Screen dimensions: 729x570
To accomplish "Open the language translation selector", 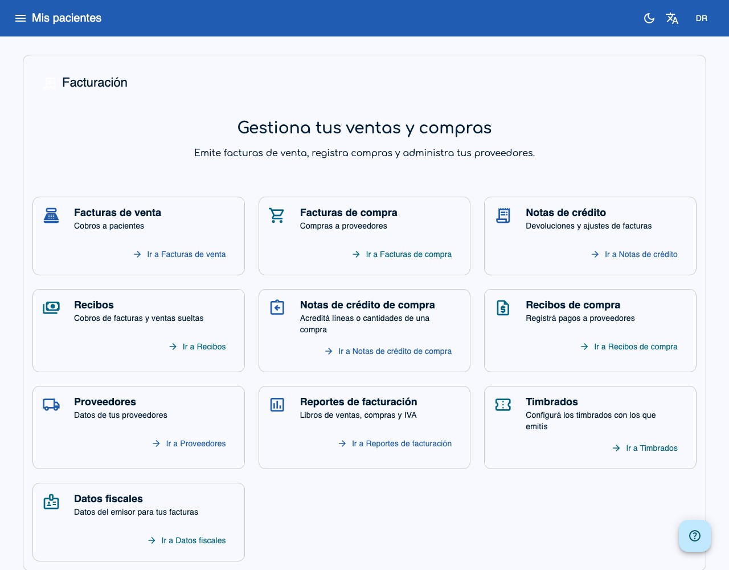I will (672, 18).
